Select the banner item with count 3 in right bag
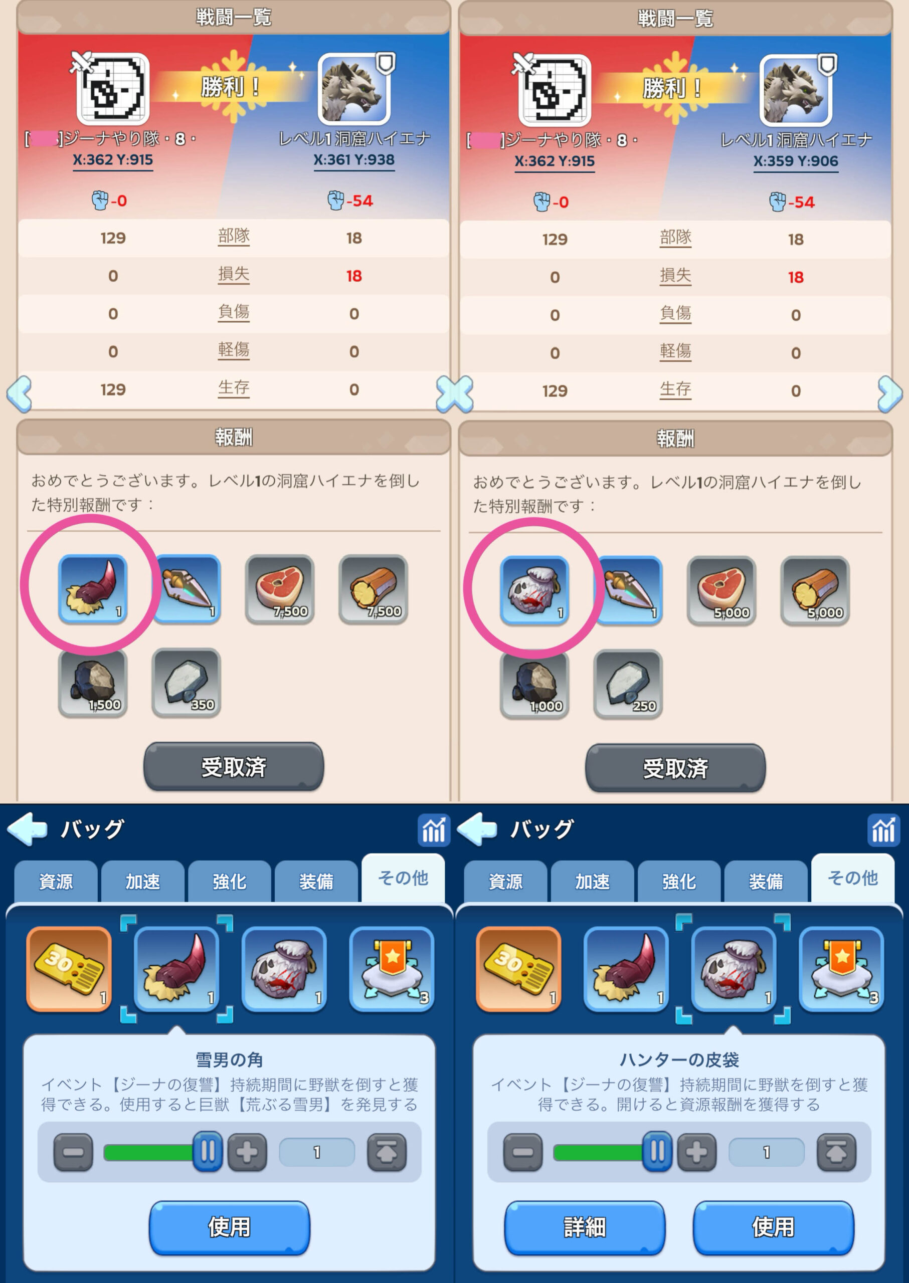Viewport: 909px width, 1283px height. pos(841,969)
